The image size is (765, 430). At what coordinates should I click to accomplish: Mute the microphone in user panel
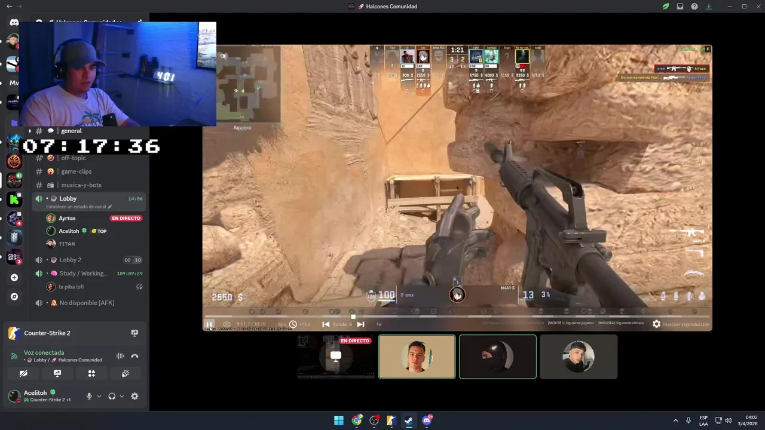(89, 396)
